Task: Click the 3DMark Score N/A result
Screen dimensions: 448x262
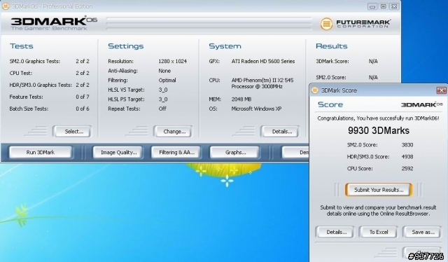Action: point(373,61)
